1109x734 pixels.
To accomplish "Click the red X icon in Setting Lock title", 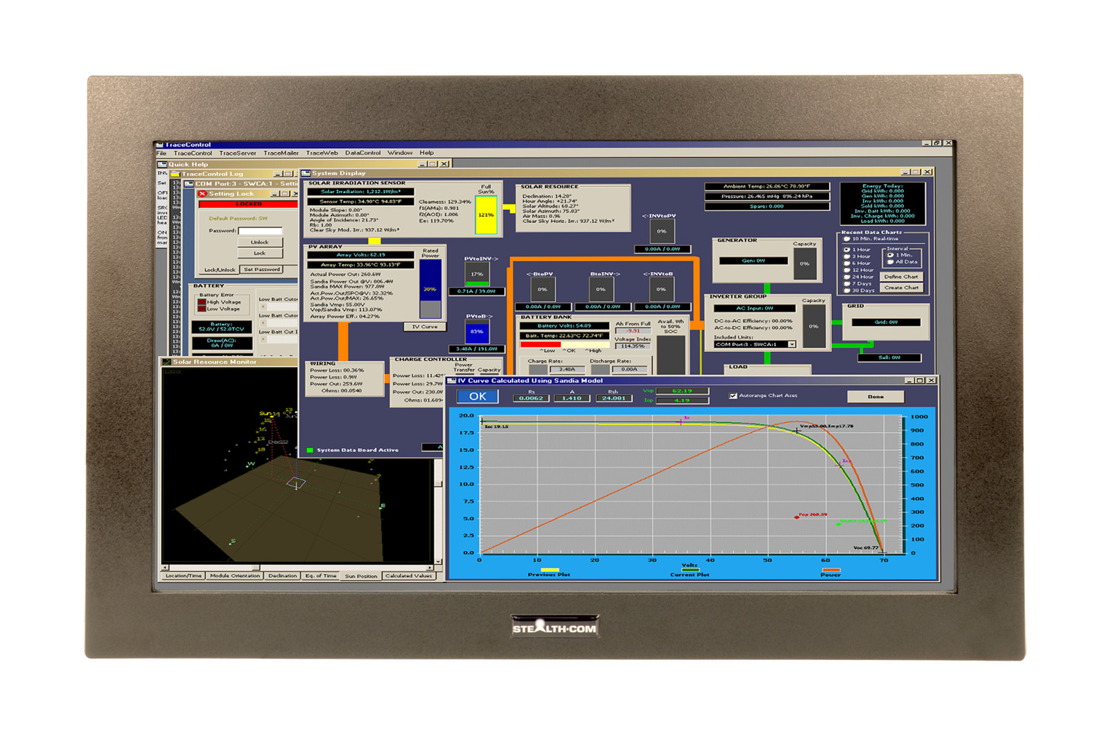I will (x=202, y=194).
